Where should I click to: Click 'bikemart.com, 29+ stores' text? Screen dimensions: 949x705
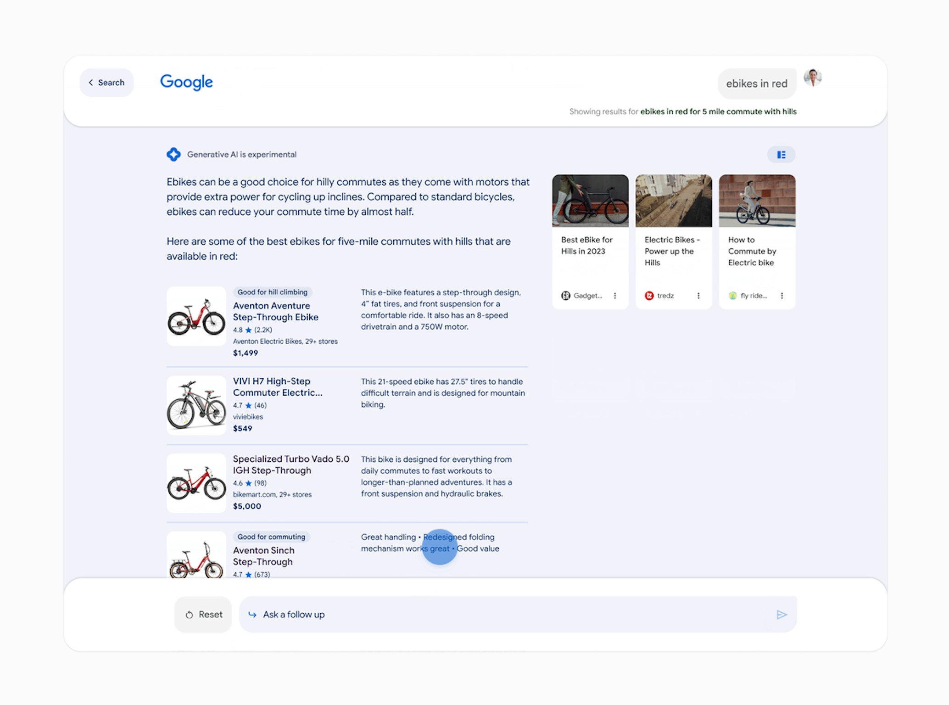(272, 495)
